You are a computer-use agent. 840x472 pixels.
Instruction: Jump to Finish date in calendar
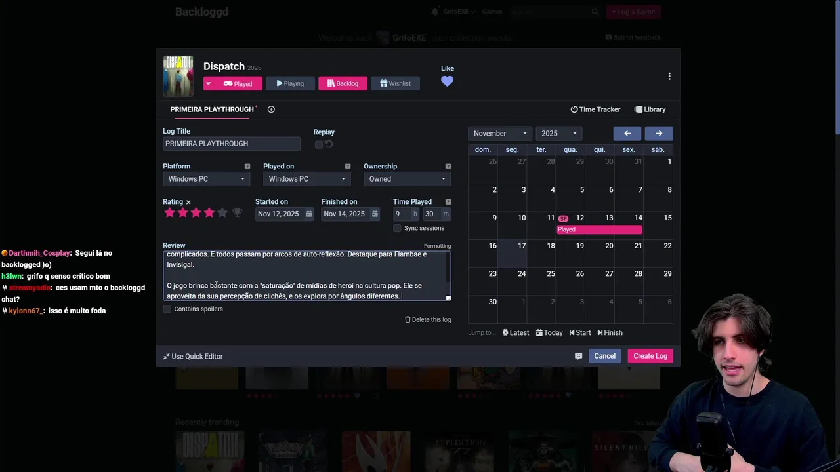tap(610, 332)
